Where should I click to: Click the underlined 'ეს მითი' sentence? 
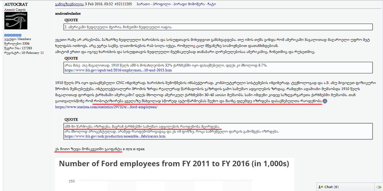88,149
